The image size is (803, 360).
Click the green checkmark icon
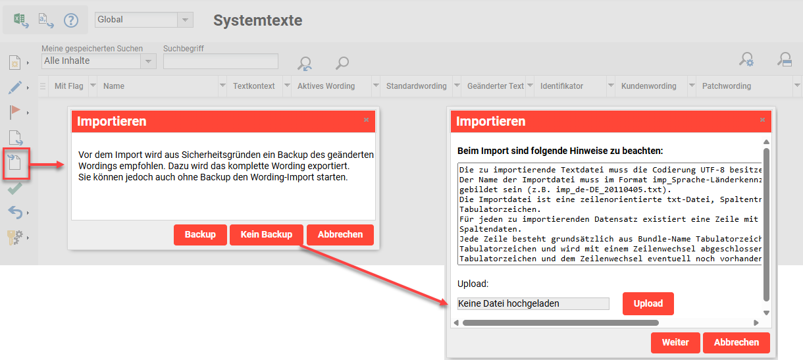tap(15, 189)
